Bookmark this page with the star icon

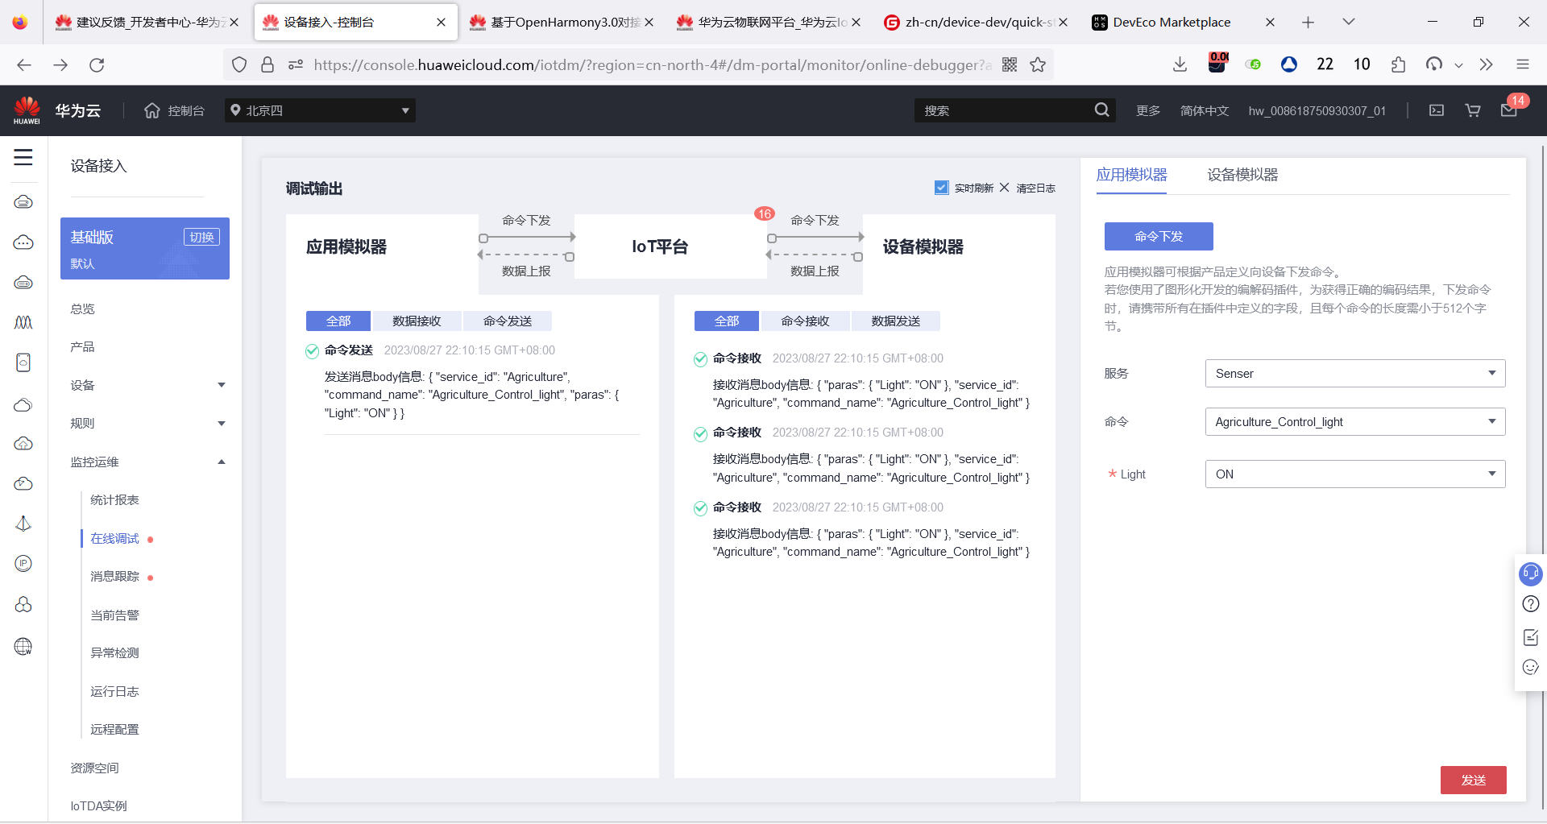click(x=1038, y=65)
